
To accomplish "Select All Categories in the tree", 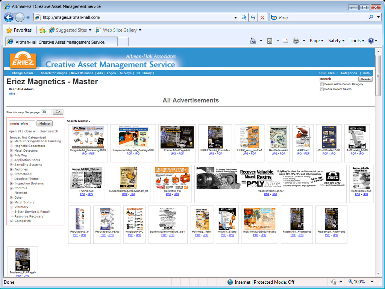I will [20, 221].
